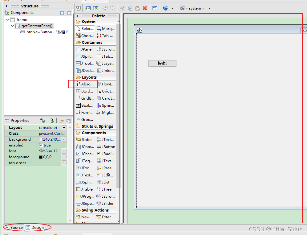The image size is (307, 235).
Task: Add a JLayeredPane container
Action: (106, 63)
